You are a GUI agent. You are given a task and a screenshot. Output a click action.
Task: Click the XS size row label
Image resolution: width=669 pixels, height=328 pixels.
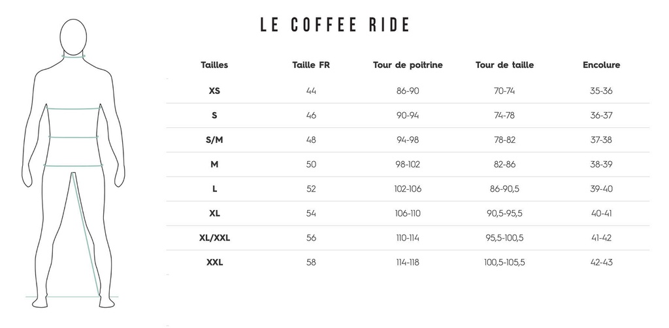214,91
